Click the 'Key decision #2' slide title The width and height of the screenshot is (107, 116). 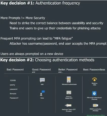pyautogui.click(x=47, y=60)
